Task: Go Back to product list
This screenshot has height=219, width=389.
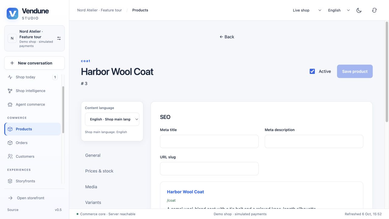Action: coord(227,37)
